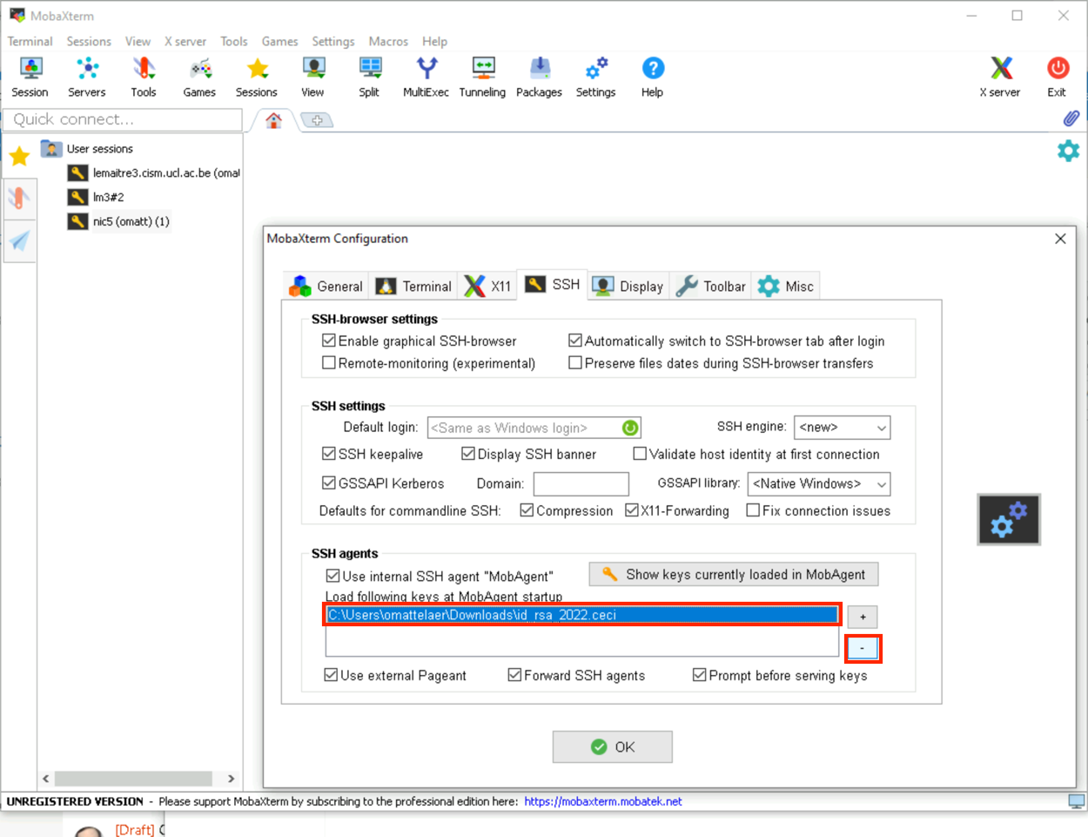Toggle Display SSH banner checkbox
The width and height of the screenshot is (1088, 837).
[468, 454]
